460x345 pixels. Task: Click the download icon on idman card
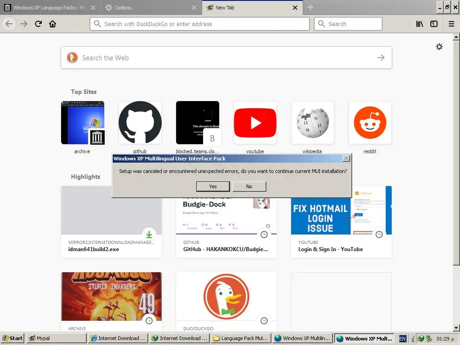pos(149,234)
